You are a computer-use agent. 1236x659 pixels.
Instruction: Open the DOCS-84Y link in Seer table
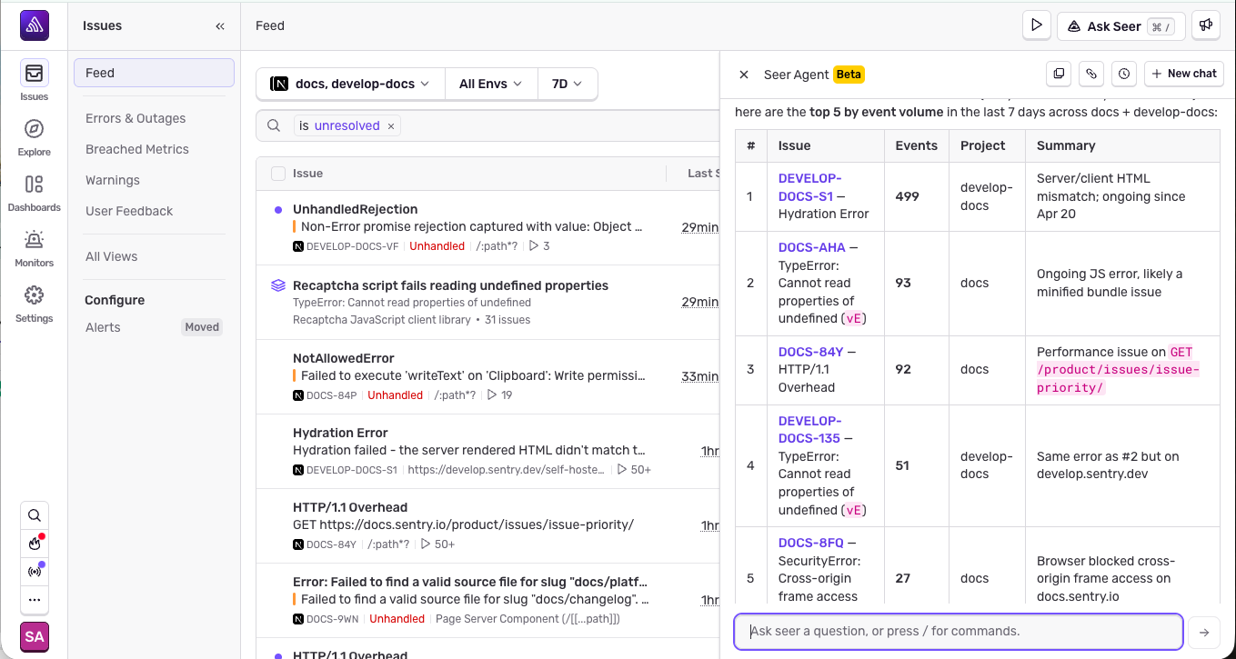point(811,352)
